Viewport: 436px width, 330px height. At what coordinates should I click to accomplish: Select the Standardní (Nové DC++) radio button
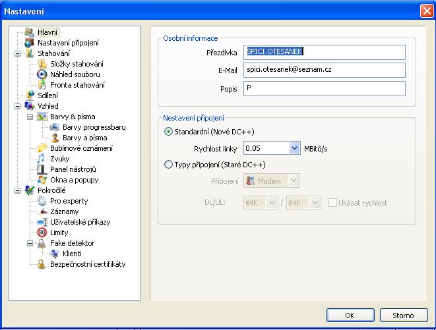click(168, 132)
